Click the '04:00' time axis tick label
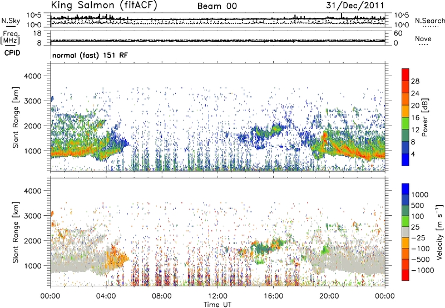The width and height of the screenshot is (445, 308). [106, 296]
